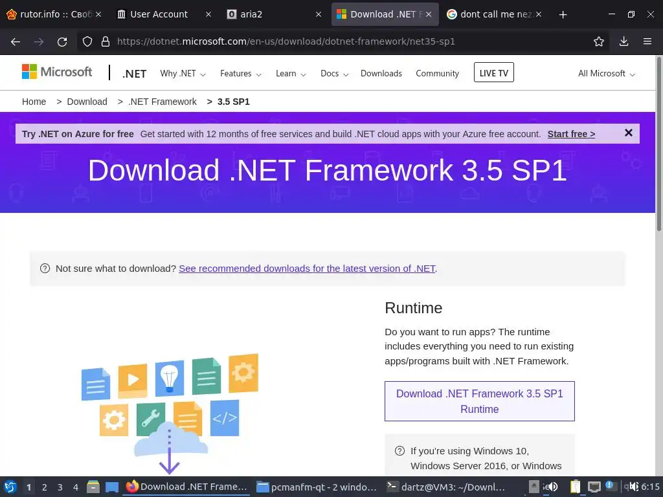Open the dartz@VM3 terminal taskbar window

[446, 487]
